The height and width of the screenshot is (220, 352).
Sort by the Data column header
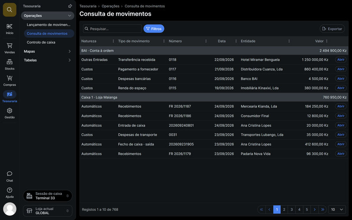[x=222, y=41]
